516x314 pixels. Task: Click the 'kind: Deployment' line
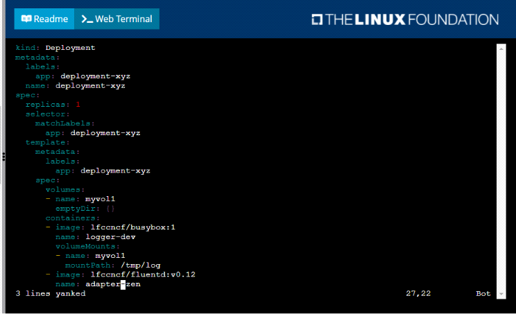click(55, 48)
